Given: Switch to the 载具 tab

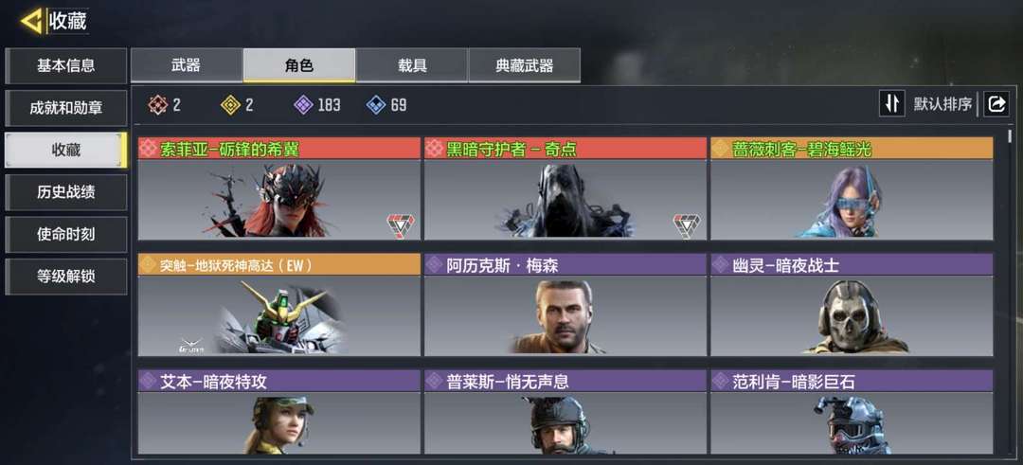Looking at the screenshot, I should pos(412,65).
